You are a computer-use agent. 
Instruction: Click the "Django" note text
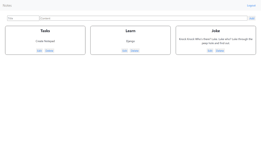pyautogui.click(x=130, y=41)
